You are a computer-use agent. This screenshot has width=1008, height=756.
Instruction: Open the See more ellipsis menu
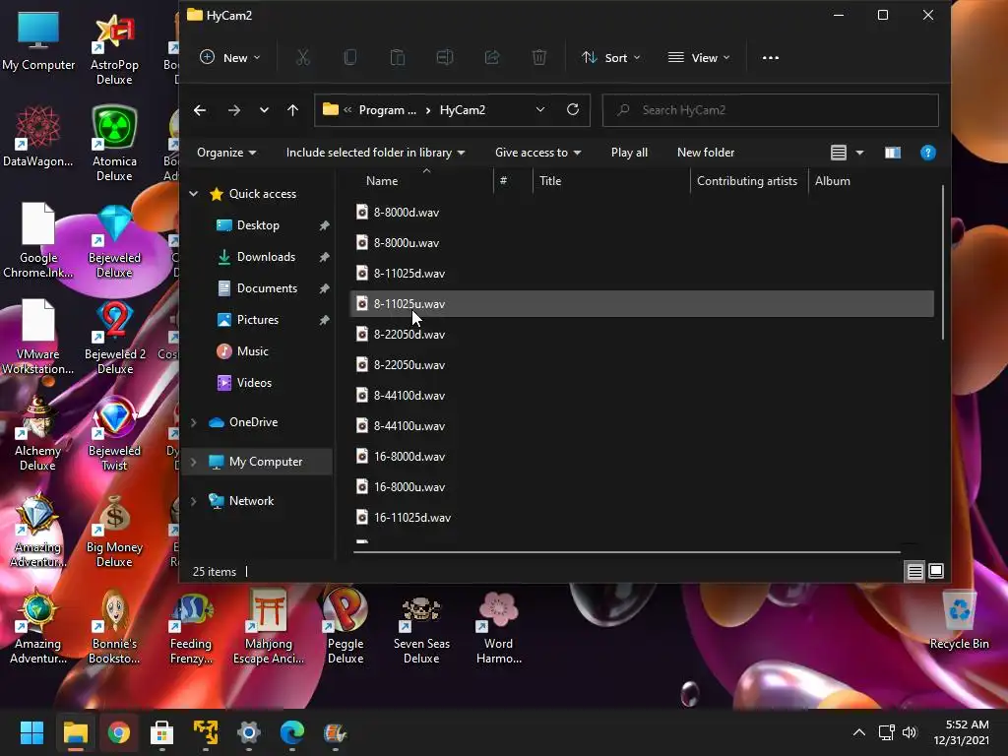(x=770, y=58)
